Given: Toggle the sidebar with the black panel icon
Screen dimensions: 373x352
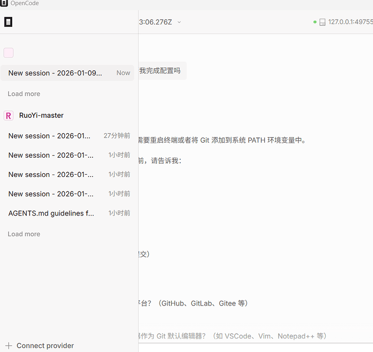Looking at the screenshot, I should tap(8, 22).
